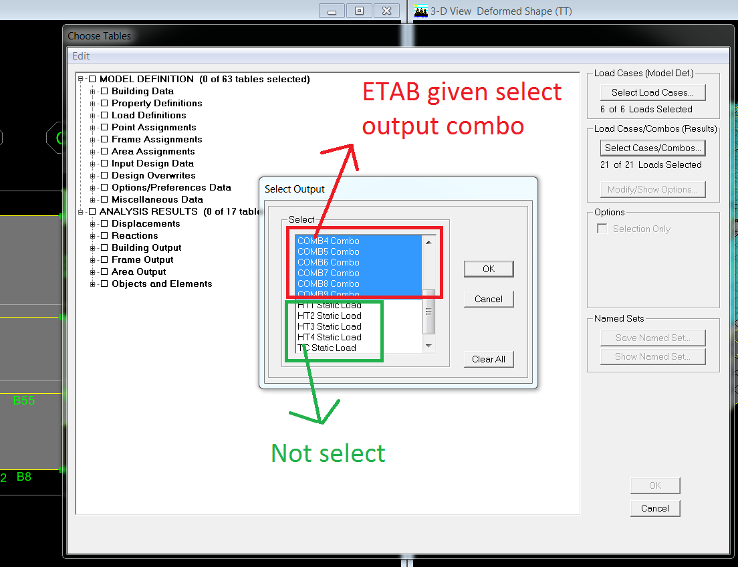
Task: Cancel the Choose Tables dialog
Action: tap(655, 508)
